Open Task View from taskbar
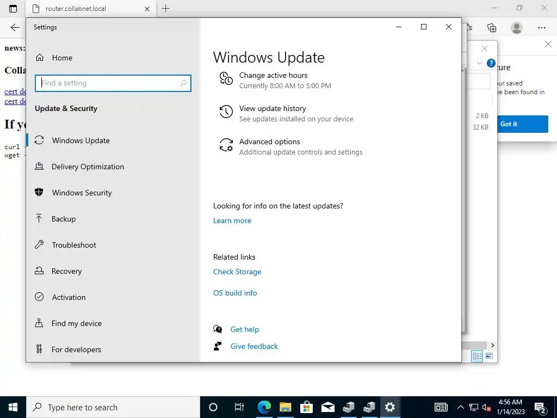The height and width of the screenshot is (418, 557). coord(239,407)
